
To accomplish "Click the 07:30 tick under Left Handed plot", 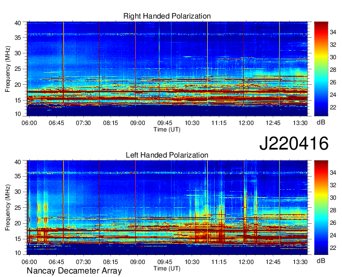I will 83,262.
